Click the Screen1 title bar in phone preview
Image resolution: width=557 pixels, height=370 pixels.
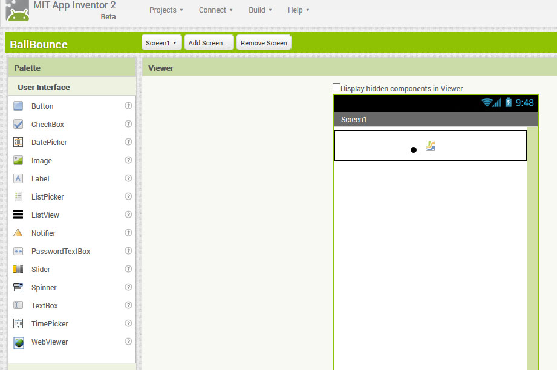pos(435,119)
